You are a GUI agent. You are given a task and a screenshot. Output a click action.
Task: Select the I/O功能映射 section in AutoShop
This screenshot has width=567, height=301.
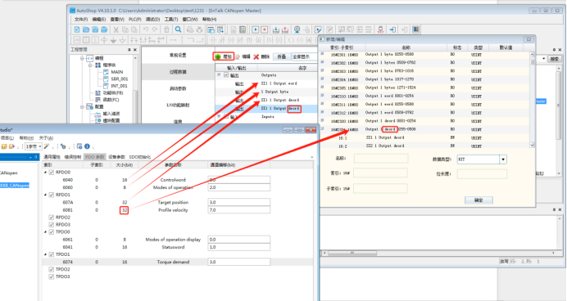click(x=178, y=105)
